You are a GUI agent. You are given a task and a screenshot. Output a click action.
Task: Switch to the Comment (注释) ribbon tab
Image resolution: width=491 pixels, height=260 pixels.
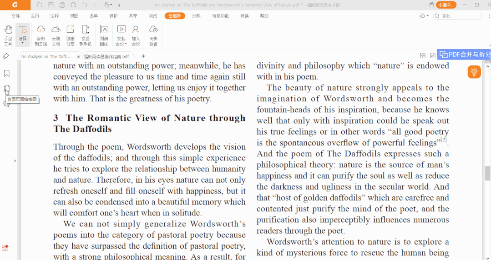coord(55,16)
